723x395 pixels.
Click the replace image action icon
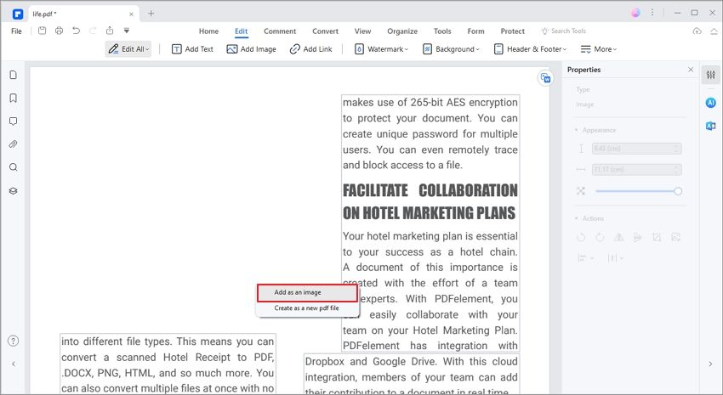click(x=675, y=238)
